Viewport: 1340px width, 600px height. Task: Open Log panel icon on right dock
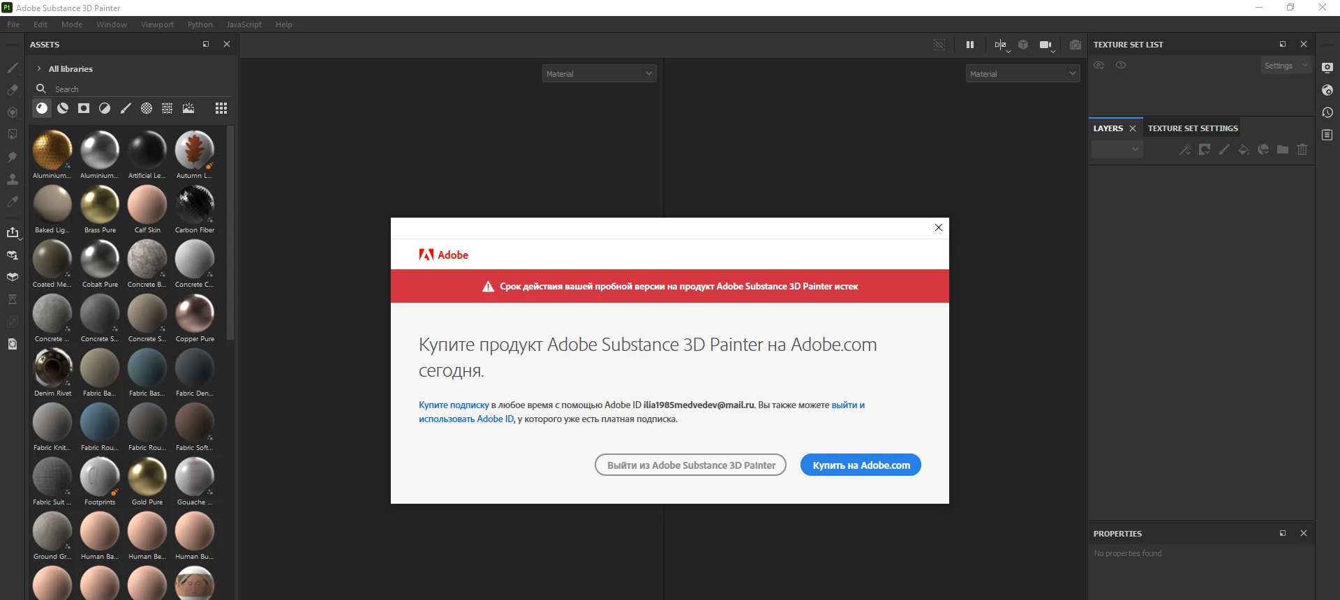point(1327,135)
